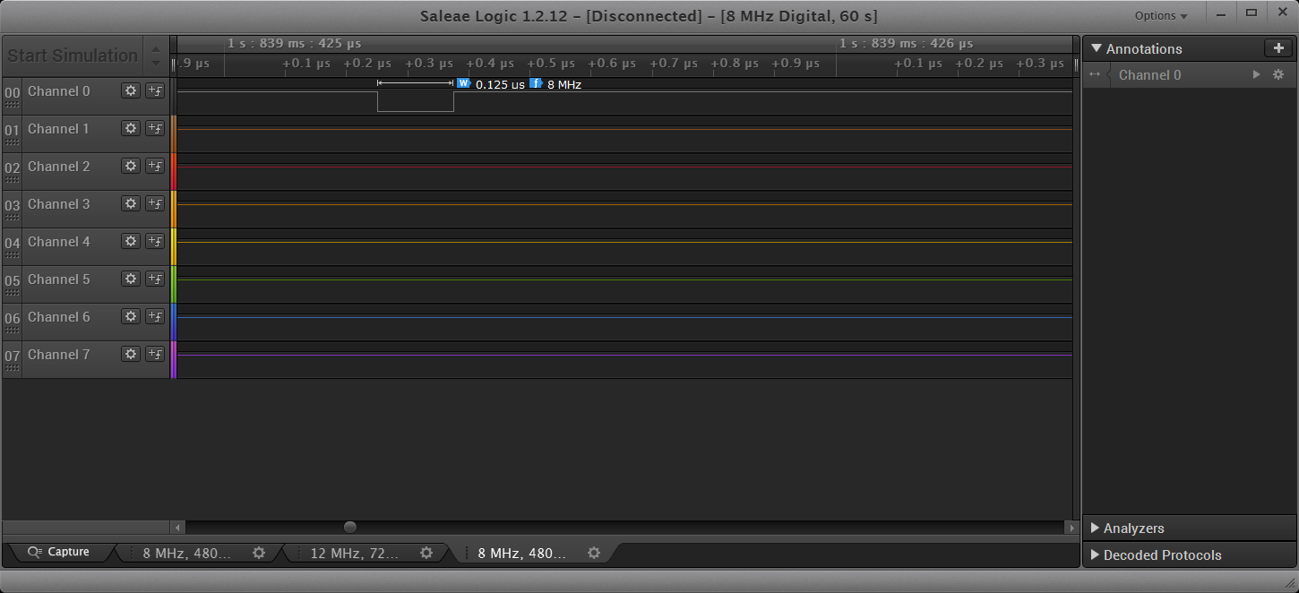Screen dimensions: 1299x593
Task: Add a new annotation with plus button
Action: [x=1277, y=48]
